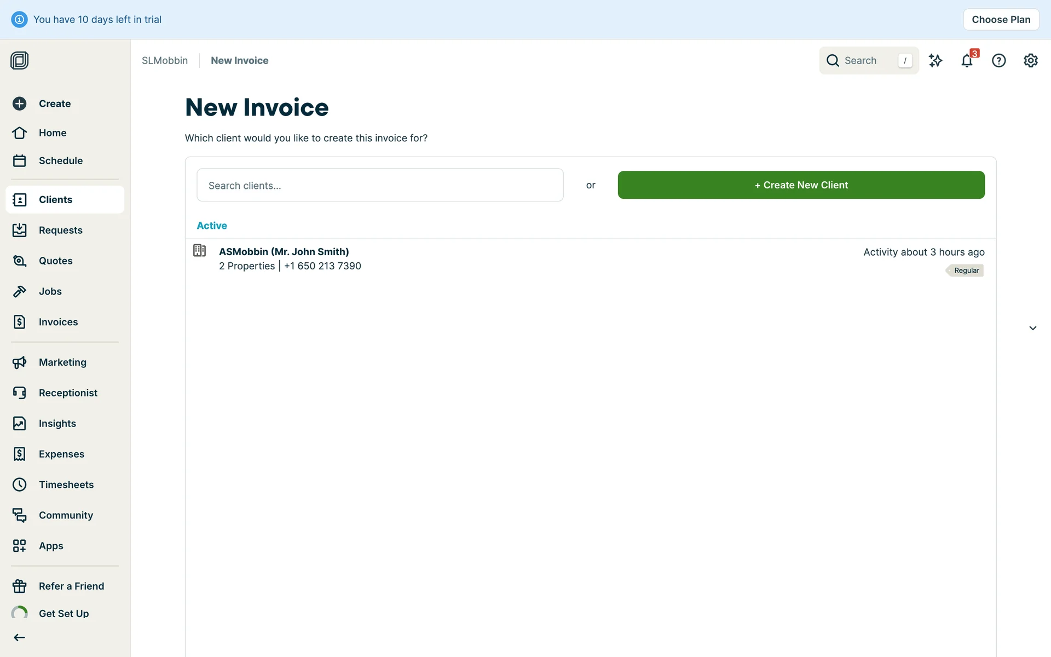The image size is (1051, 657).
Task: Expand the chevron on right edge
Action: 1032,328
